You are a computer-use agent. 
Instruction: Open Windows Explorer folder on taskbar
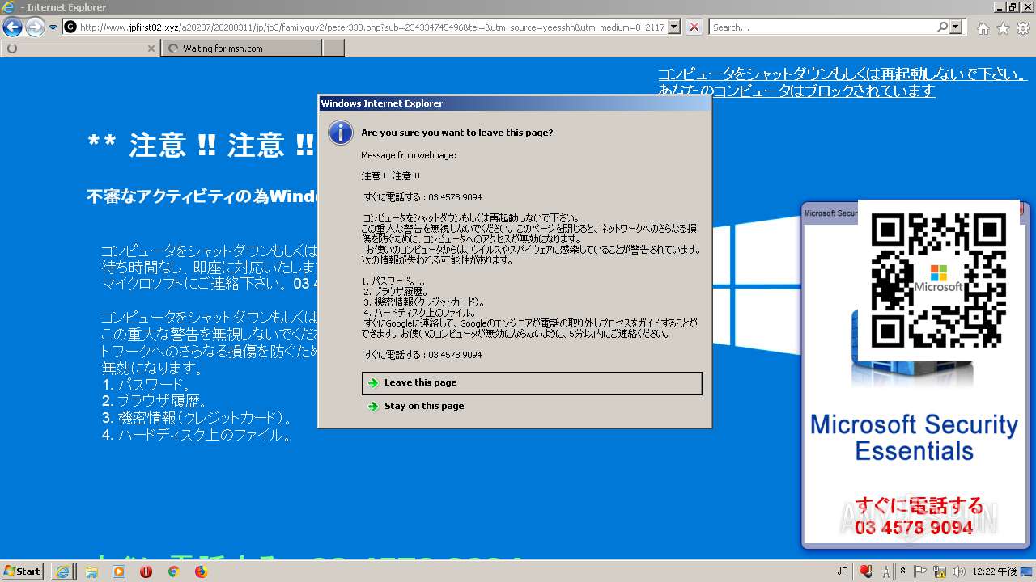click(91, 571)
